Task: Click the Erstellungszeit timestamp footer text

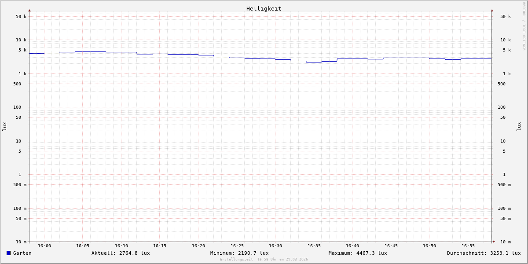Action: point(264,260)
